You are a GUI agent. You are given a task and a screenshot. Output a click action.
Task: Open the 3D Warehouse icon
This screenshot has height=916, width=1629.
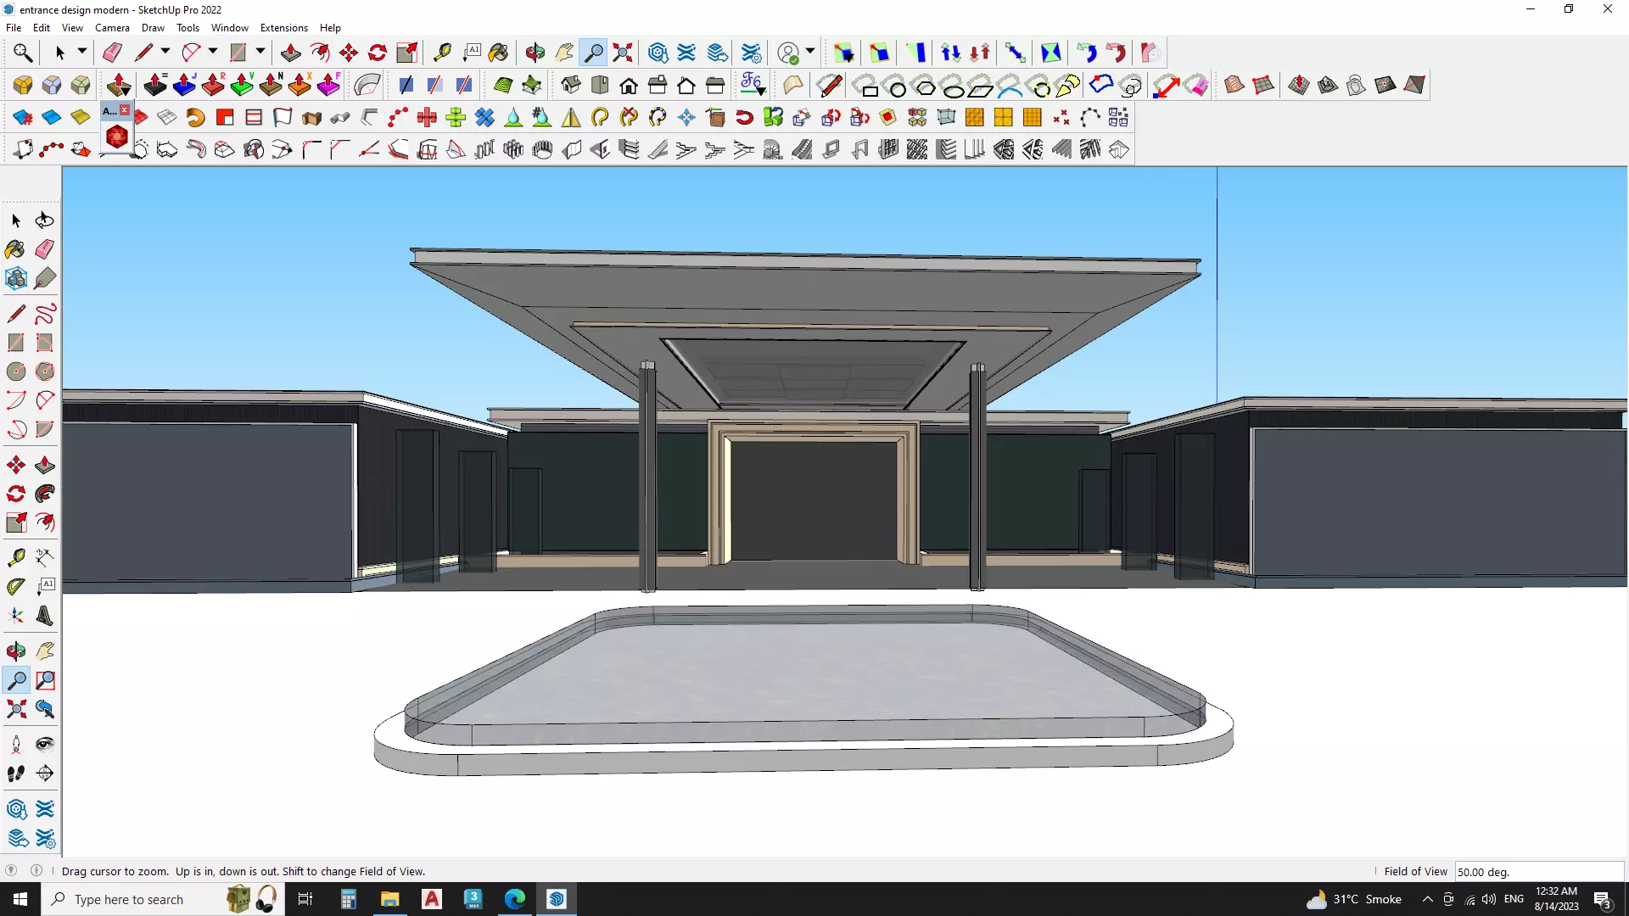coord(658,53)
